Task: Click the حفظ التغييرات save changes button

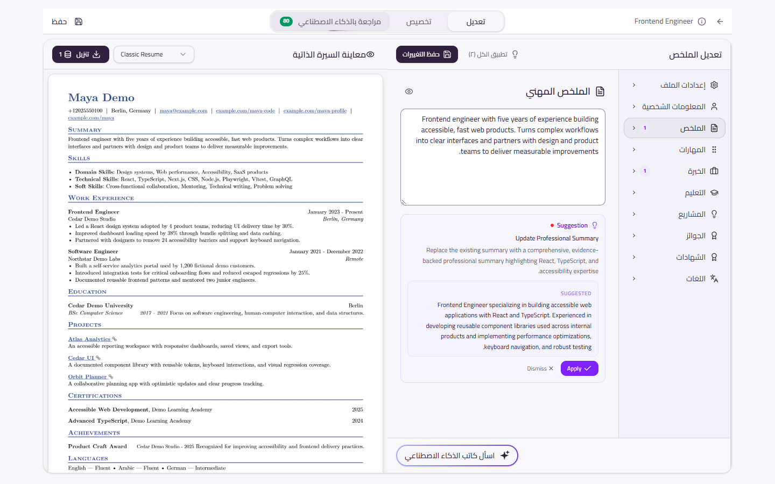Action: click(427, 54)
